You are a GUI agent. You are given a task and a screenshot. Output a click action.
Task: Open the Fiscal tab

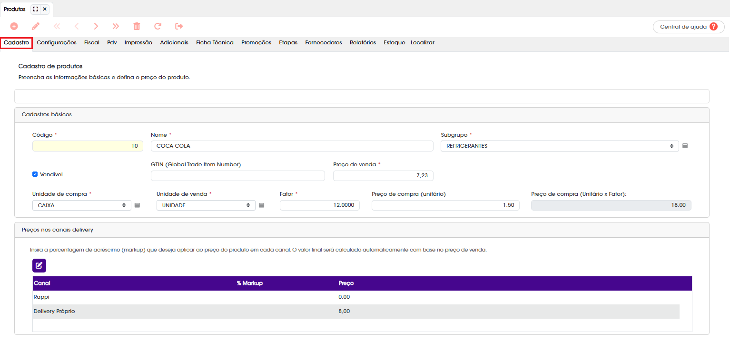tap(92, 43)
